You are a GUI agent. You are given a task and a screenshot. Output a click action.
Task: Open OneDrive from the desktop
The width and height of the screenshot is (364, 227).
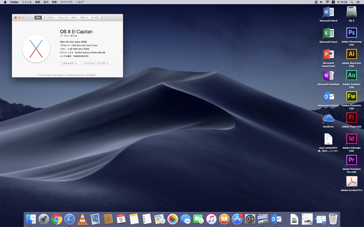click(x=328, y=118)
